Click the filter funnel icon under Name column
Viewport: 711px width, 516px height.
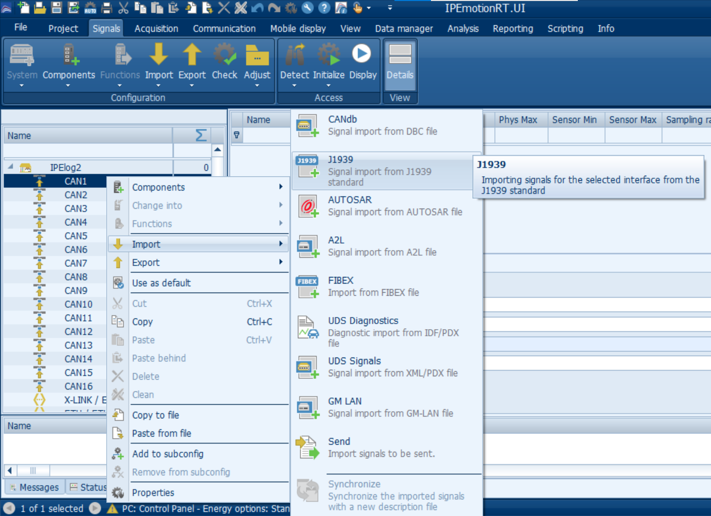point(236,135)
